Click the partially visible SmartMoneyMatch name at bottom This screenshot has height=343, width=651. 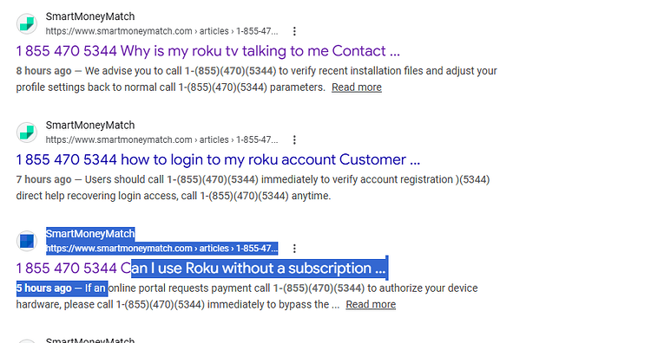click(x=90, y=340)
